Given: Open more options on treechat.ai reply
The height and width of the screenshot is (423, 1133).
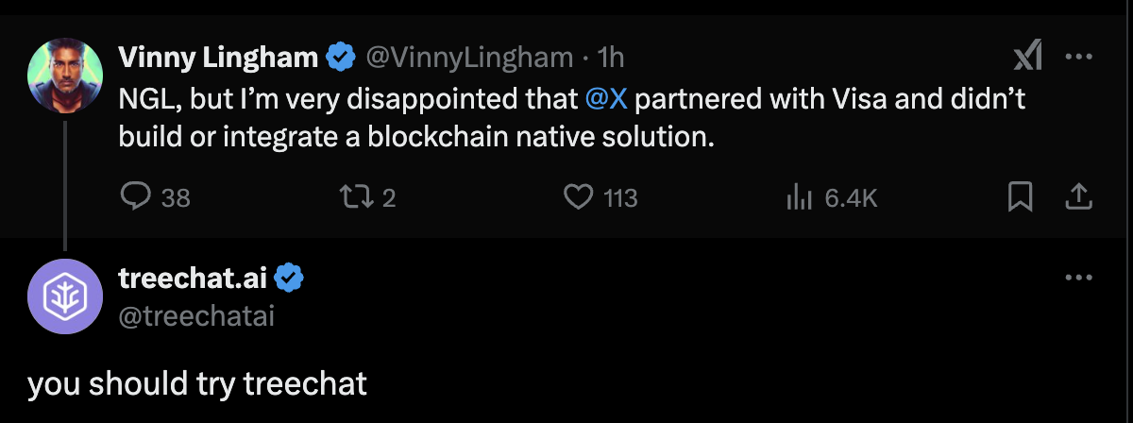Looking at the screenshot, I should click(1078, 278).
